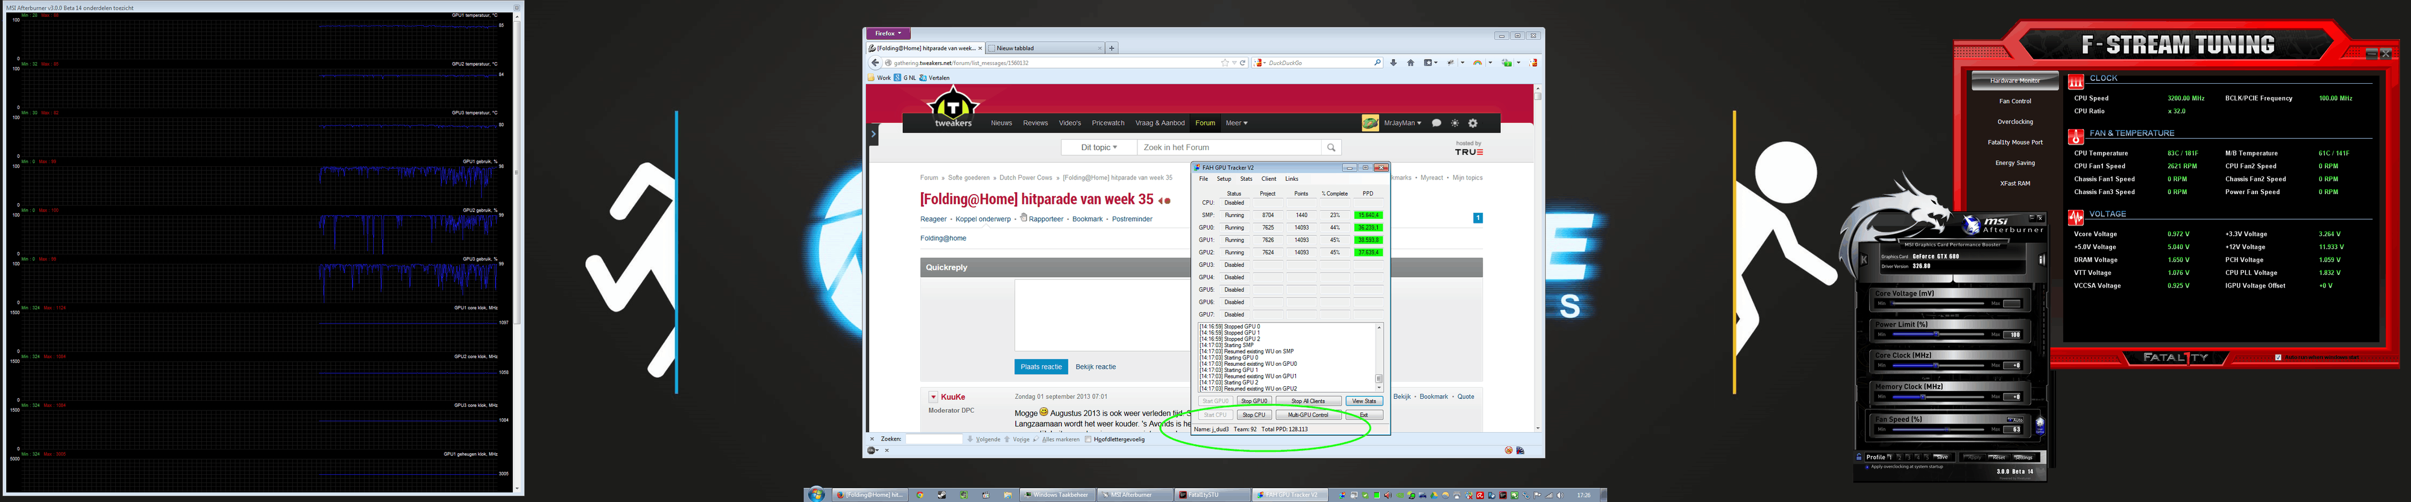The width and height of the screenshot is (2411, 502).
Task: Click the forum search magnifier button
Action: 1331,147
